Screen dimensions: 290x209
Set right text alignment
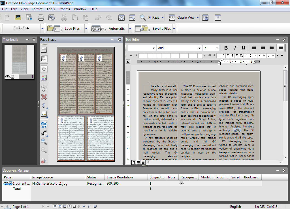pos(272,48)
